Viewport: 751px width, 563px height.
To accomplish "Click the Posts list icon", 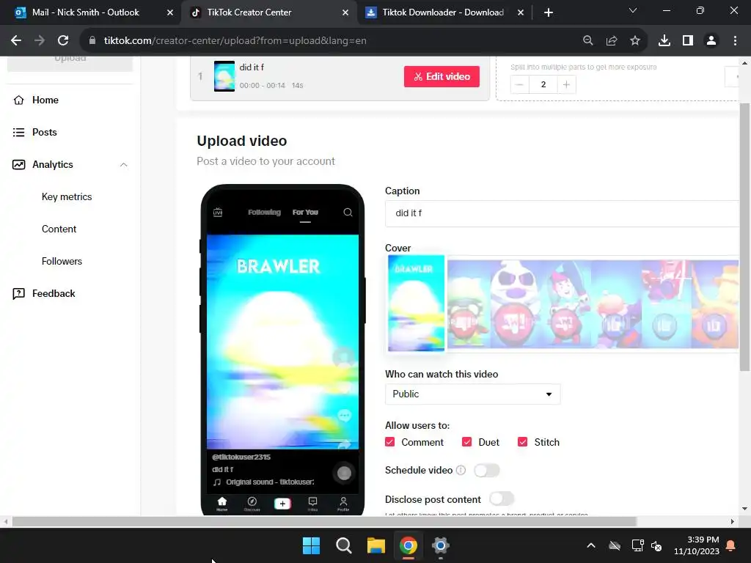I will (x=18, y=132).
